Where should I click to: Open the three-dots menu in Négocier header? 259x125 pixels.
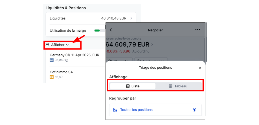point(198,30)
